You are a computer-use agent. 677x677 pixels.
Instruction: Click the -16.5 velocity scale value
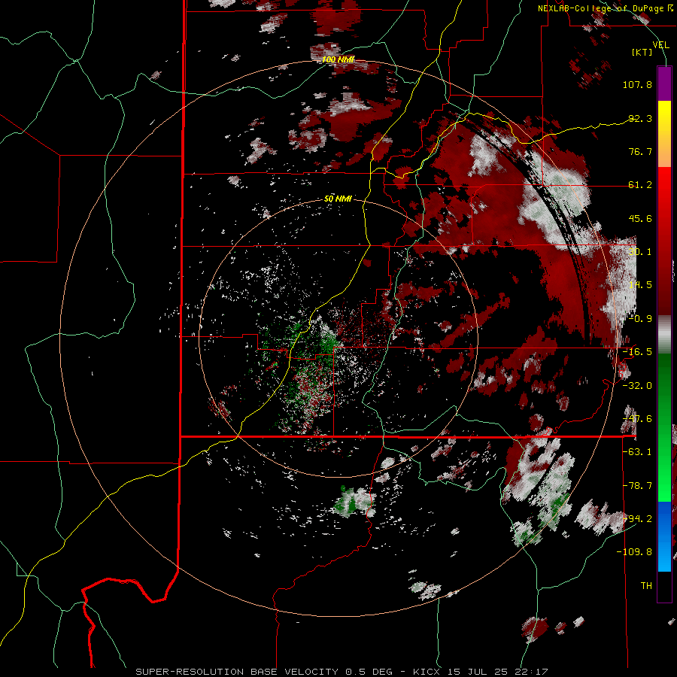point(637,351)
